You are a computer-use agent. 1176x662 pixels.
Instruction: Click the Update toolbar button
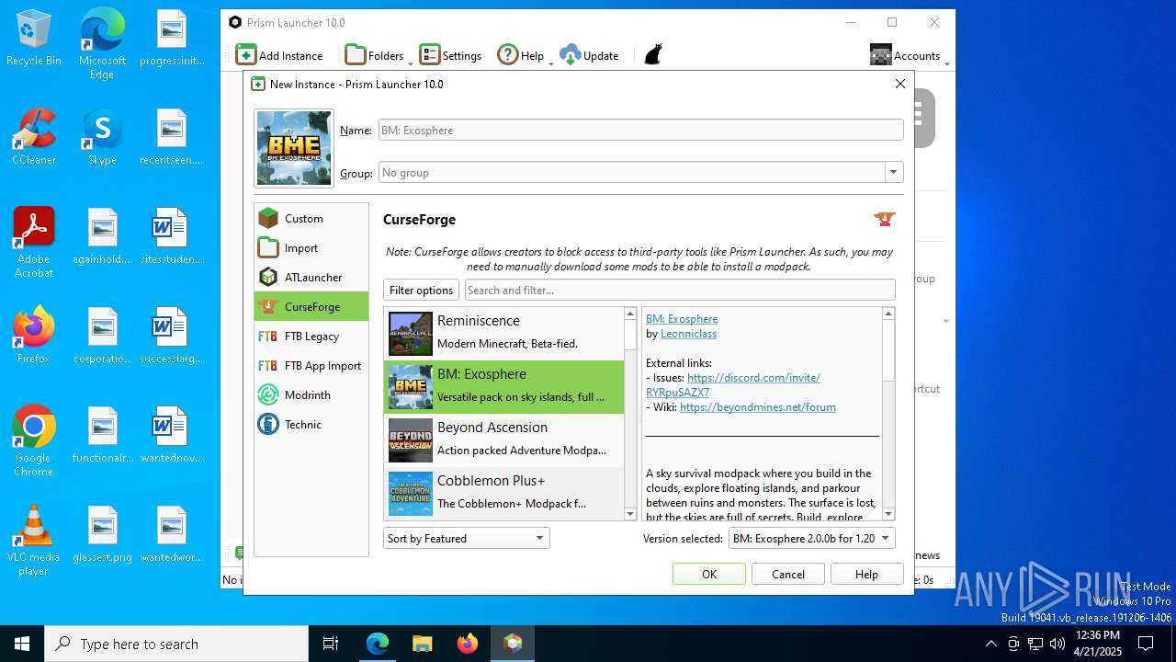point(589,55)
